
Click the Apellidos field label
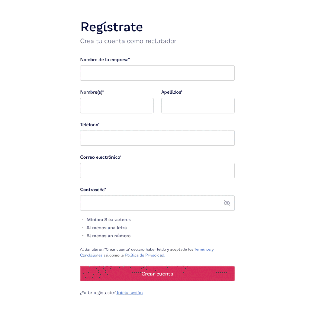172,92
